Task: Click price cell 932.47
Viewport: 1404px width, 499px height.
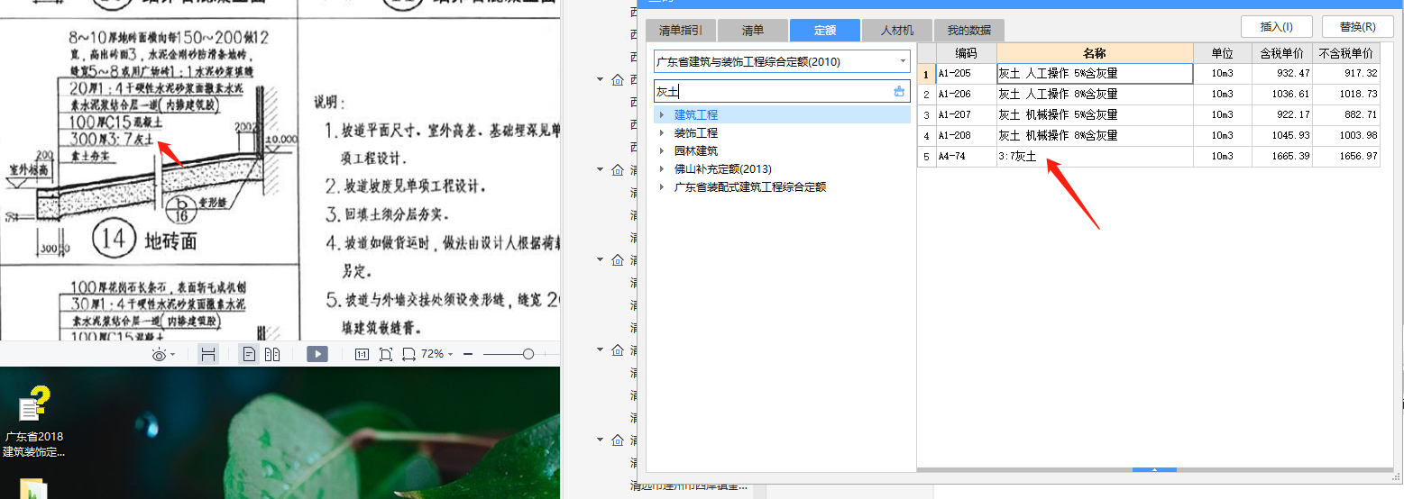Action: tap(1282, 74)
